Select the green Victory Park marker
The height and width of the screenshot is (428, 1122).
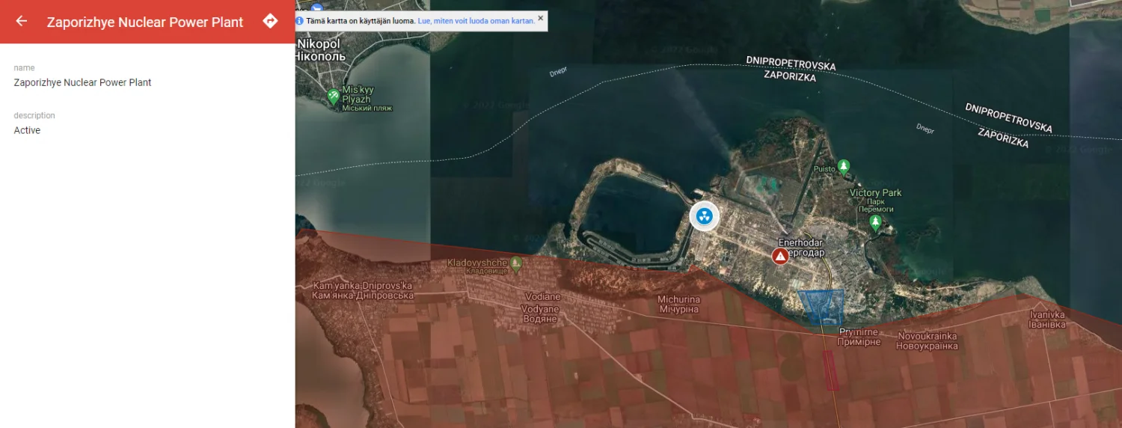pos(875,221)
